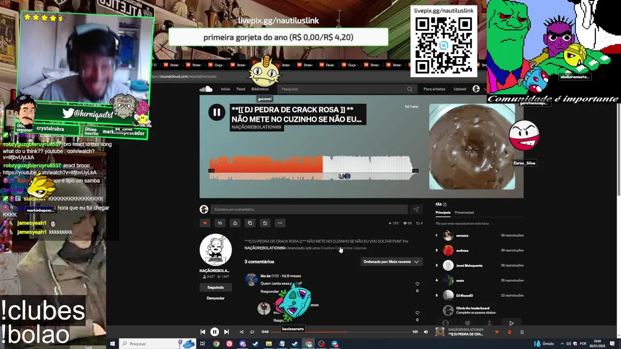Open the Feed nav item
This screenshot has height=349, width=621.
coord(241,89)
